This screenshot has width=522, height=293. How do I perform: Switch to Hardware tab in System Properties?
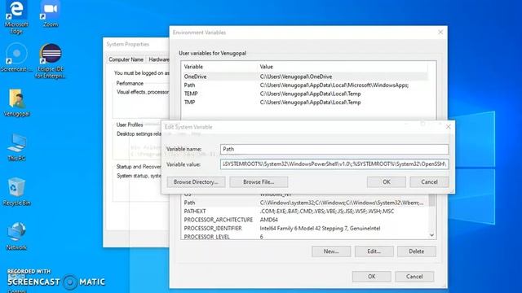(158, 59)
